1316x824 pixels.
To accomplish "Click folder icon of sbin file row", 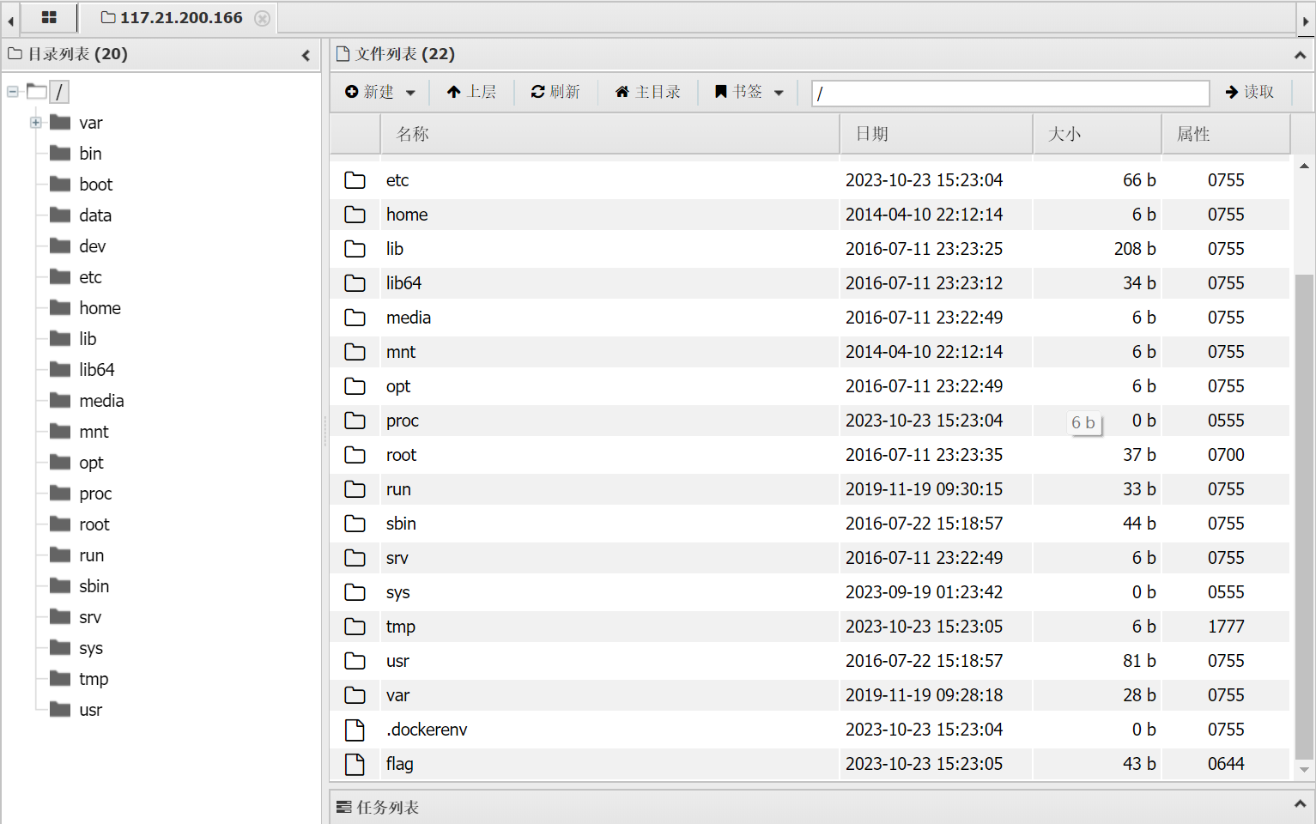I will coord(355,524).
